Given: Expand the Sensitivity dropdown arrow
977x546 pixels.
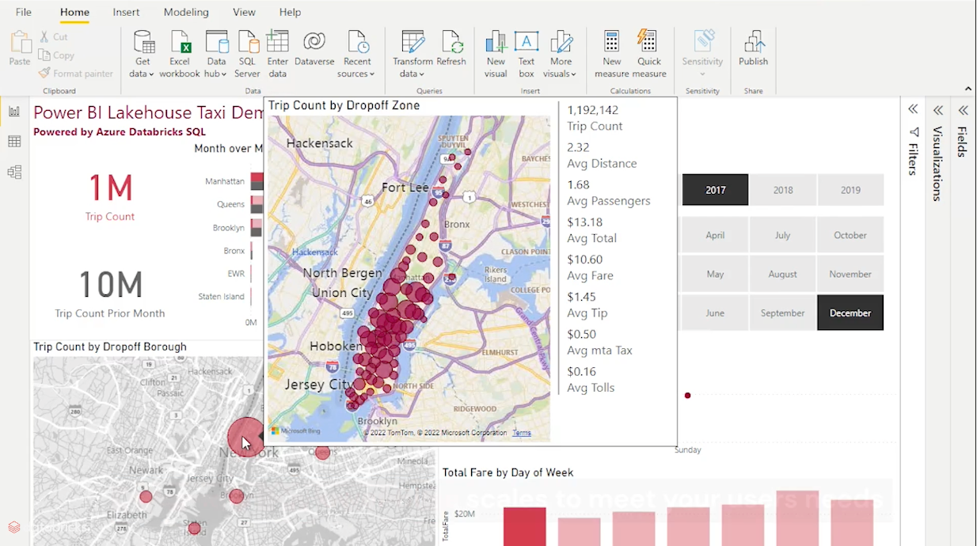Looking at the screenshot, I should pyautogui.click(x=703, y=75).
